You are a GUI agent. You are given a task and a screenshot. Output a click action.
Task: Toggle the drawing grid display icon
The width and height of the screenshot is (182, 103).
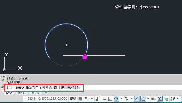[80, 99]
